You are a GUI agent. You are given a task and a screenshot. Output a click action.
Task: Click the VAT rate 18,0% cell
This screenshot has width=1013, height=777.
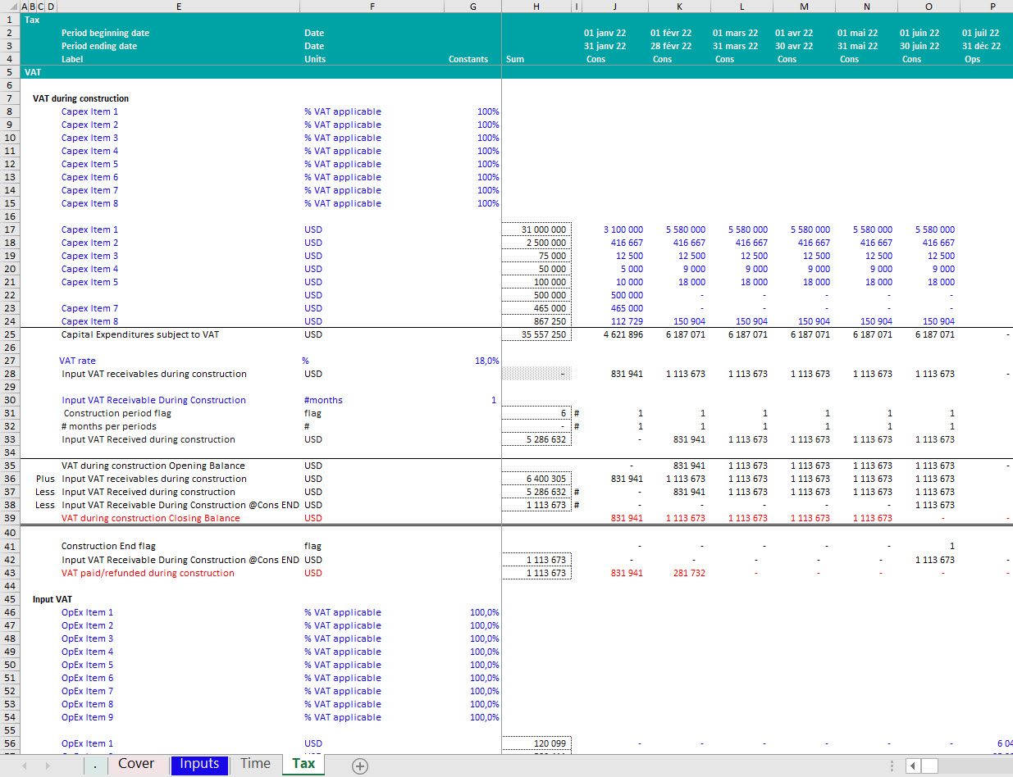486,361
